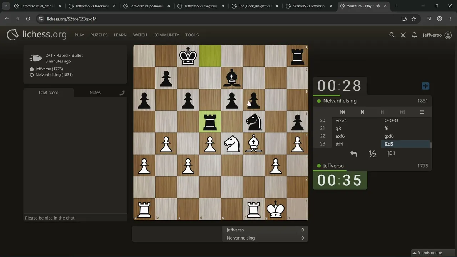Viewport: 457px width, 257px height.
Task: Open Jeffverso (1775) profile in game info
Action: [x=49, y=69]
